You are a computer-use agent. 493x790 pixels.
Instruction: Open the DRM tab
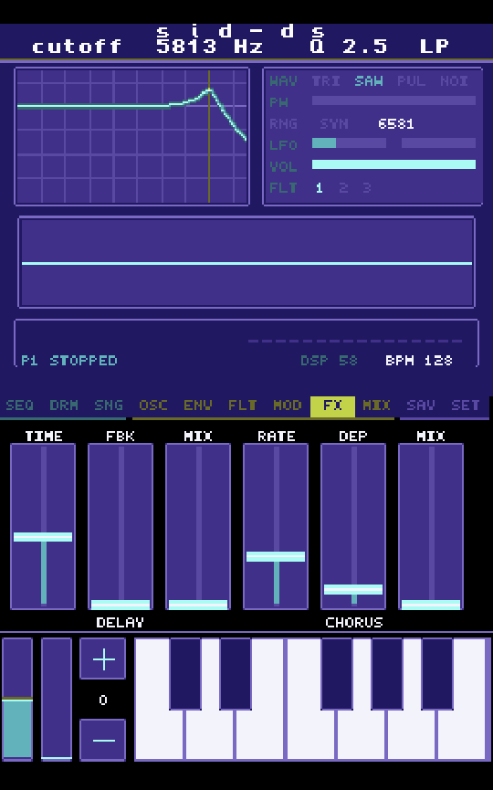64,406
